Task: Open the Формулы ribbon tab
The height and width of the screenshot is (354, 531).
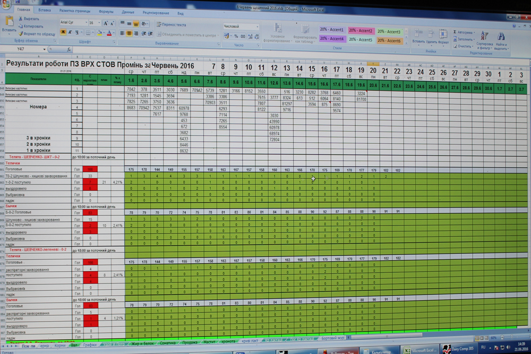Action: point(106,11)
